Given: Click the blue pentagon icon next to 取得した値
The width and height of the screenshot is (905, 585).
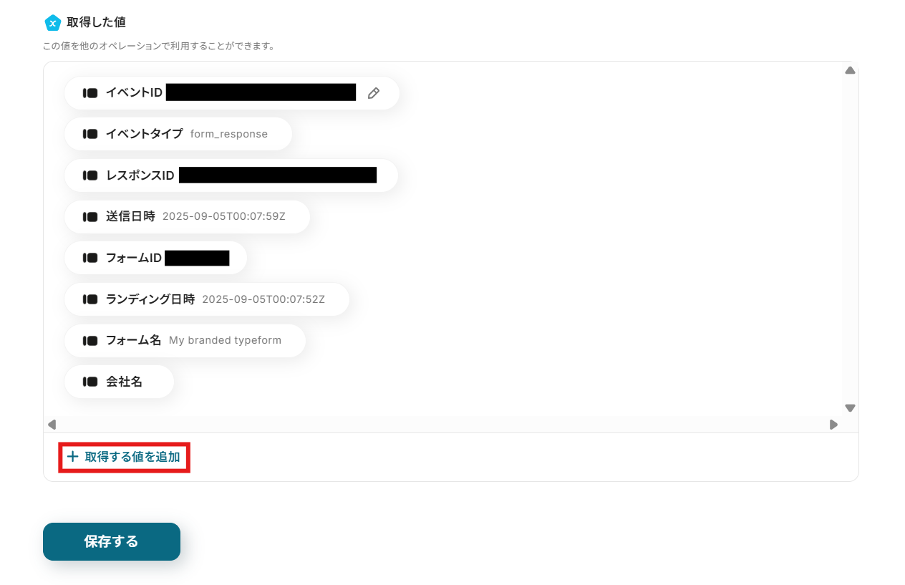Looking at the screenshot, I should (x=52, y=23).
